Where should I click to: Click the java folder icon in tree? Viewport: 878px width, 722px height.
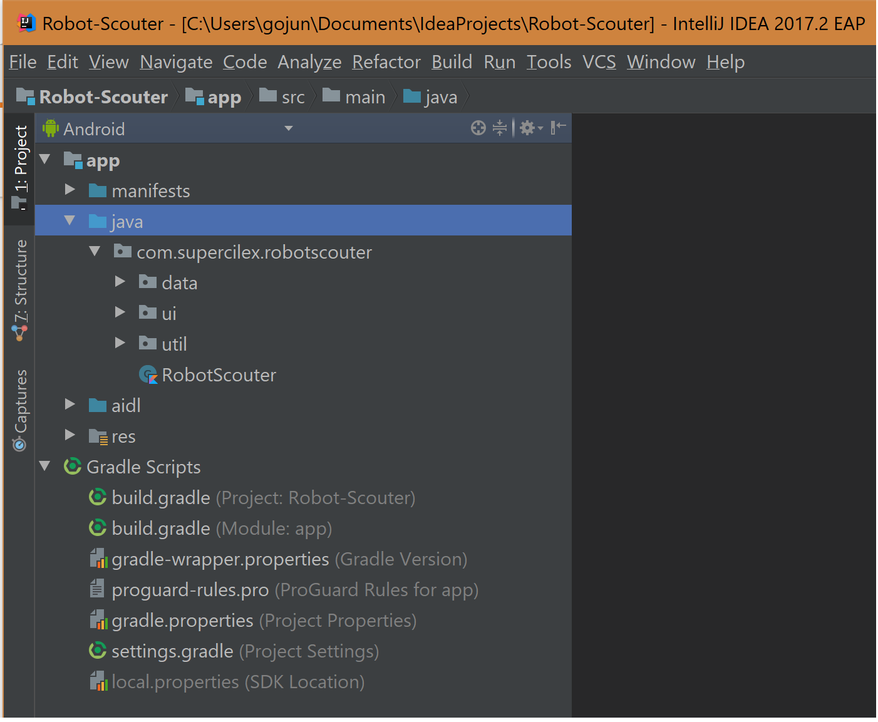[98, 221]
